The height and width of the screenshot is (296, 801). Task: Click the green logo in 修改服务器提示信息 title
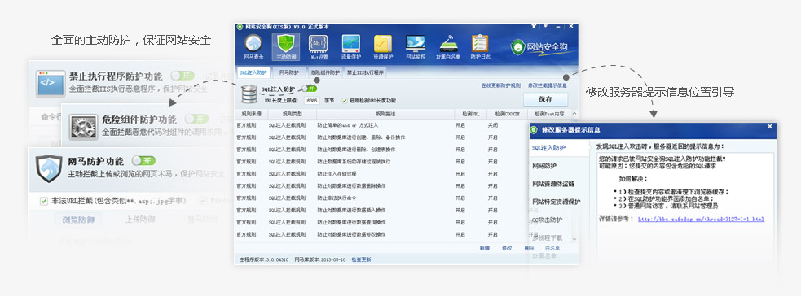[x=535, y=130]
